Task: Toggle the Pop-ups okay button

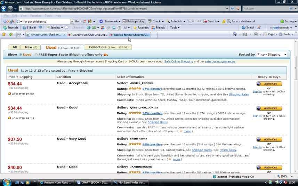Action: click(x=134, y=21)
